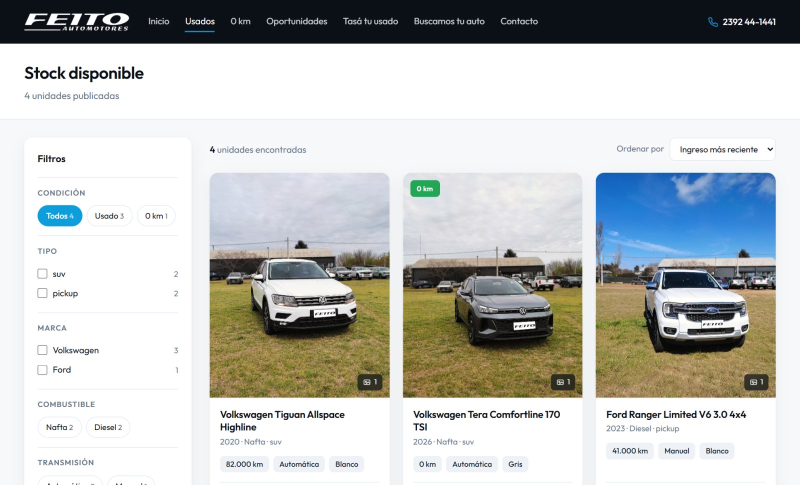Click '4 unidades publicadas' text
Image resolution: width=800 pixels, height=485 pixels.
[x=72, y=95]
